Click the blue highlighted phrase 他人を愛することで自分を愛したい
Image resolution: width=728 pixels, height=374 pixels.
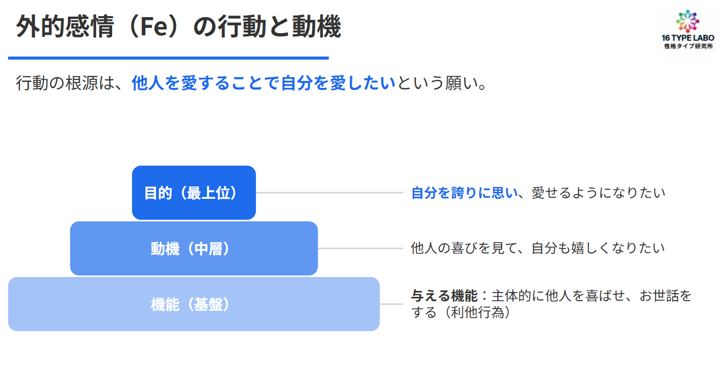263,84
